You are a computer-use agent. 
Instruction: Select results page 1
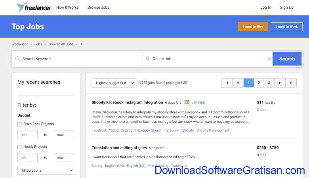coord(249,83)
